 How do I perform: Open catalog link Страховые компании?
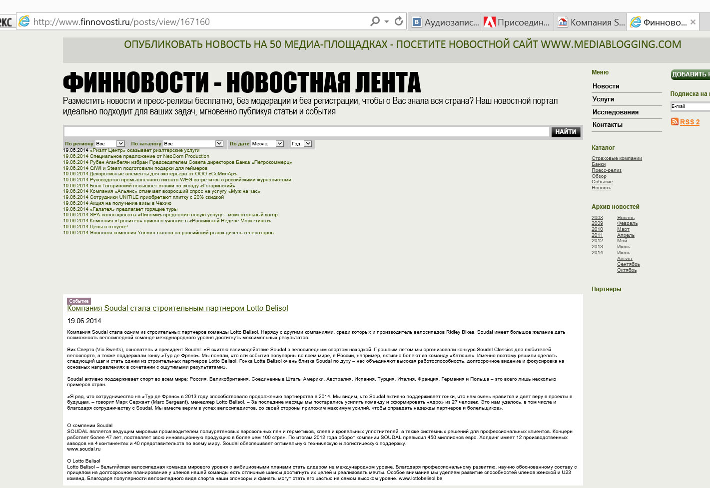point(617,158)
